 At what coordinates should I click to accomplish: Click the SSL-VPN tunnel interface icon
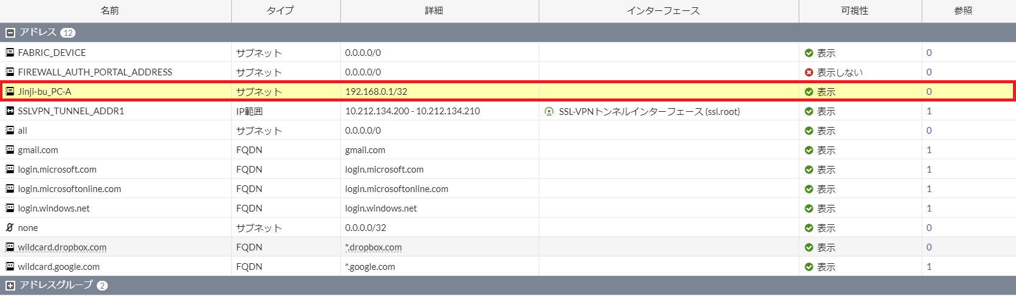tap(549, 111)
